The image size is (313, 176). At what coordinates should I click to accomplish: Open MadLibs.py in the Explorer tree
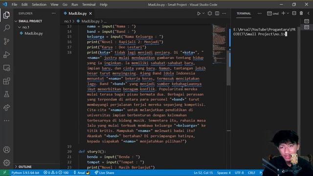pyautogui.click(x=34, y=33)
